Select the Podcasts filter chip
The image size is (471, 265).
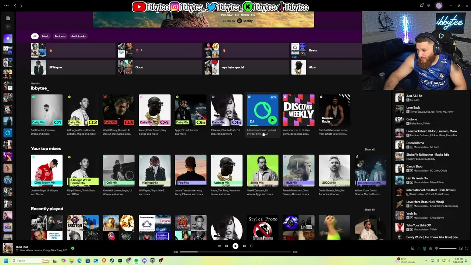(60, 36)
